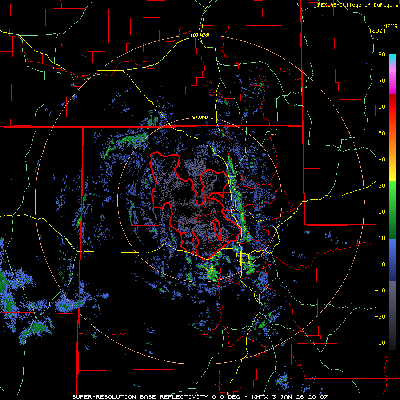Image resolution: width=400 pixels, height=400 pixels.
Task: Click the -20 value on the dBZ scale
Action: 380,316
